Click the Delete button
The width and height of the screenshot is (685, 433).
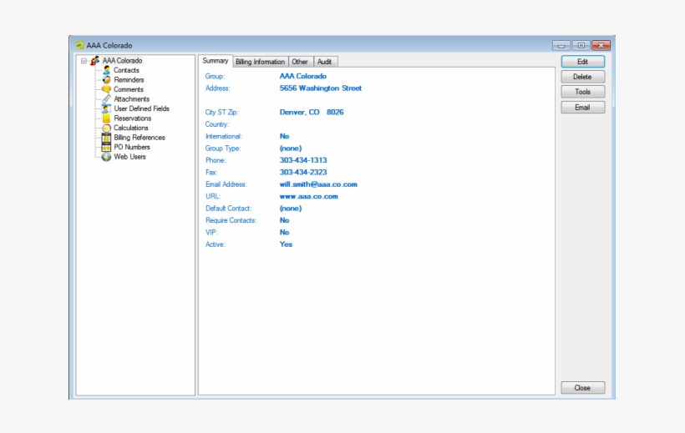(583, 77)
